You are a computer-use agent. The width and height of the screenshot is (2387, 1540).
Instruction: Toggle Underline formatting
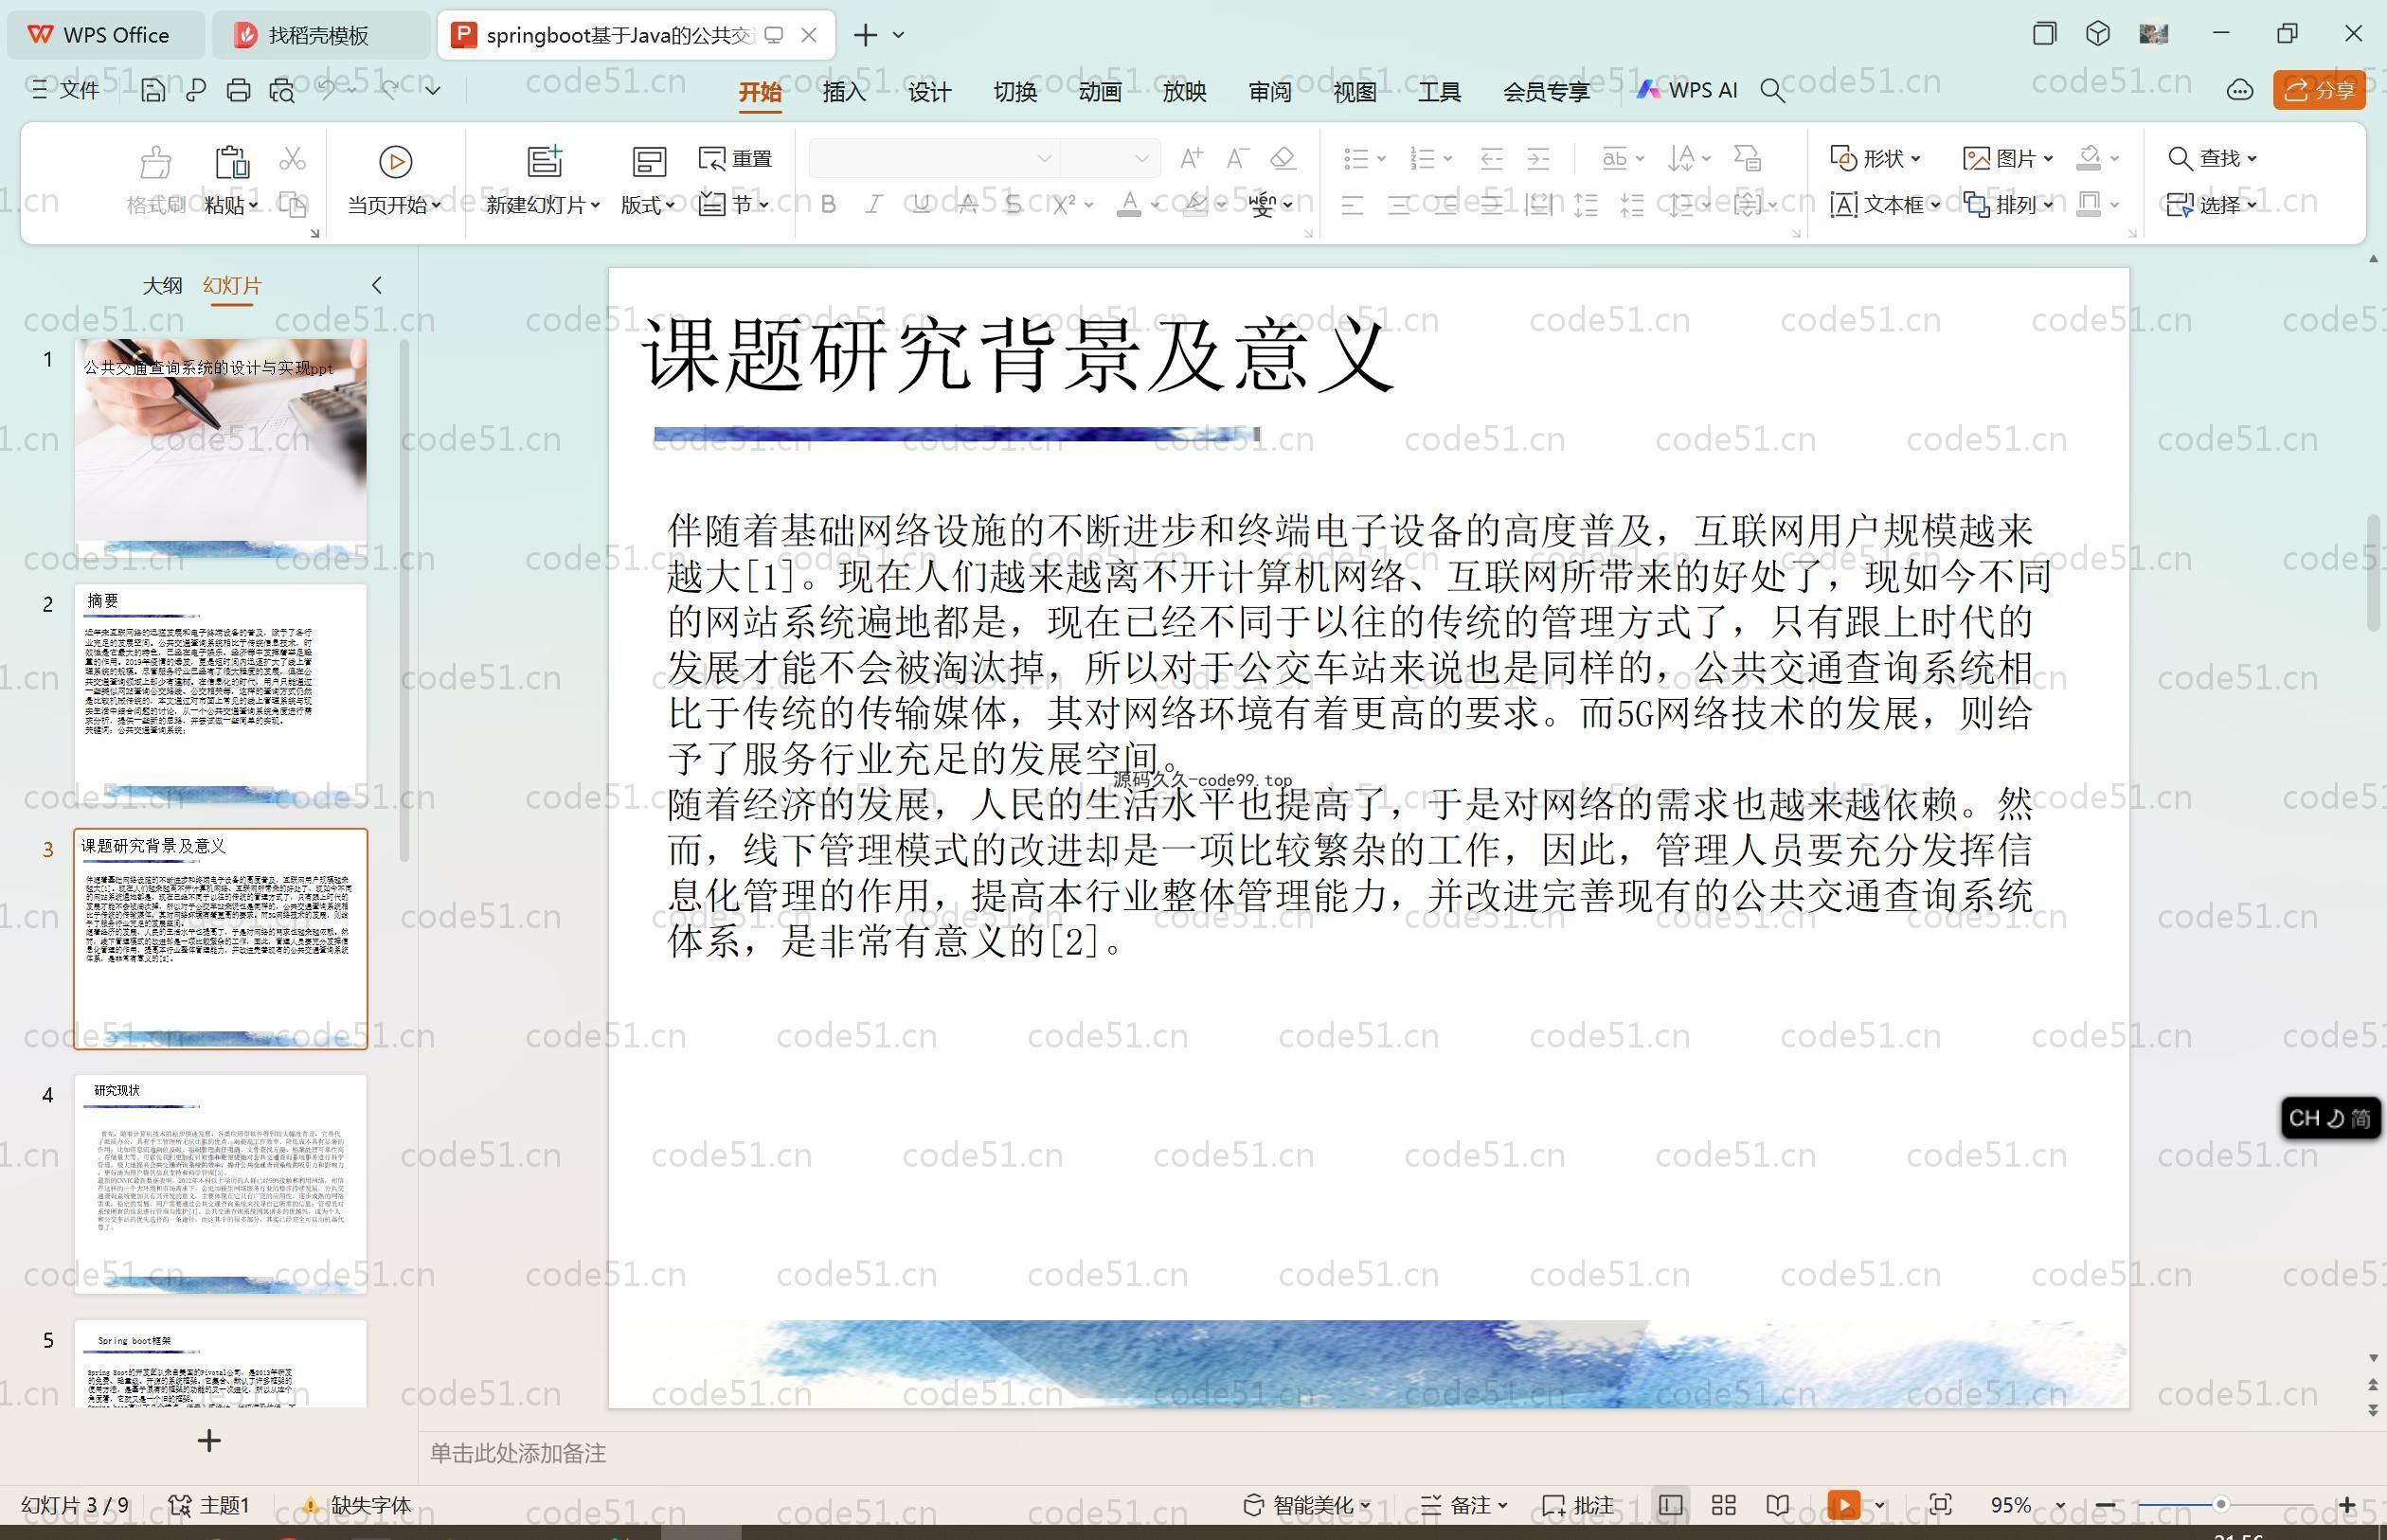tap(921, 205)
